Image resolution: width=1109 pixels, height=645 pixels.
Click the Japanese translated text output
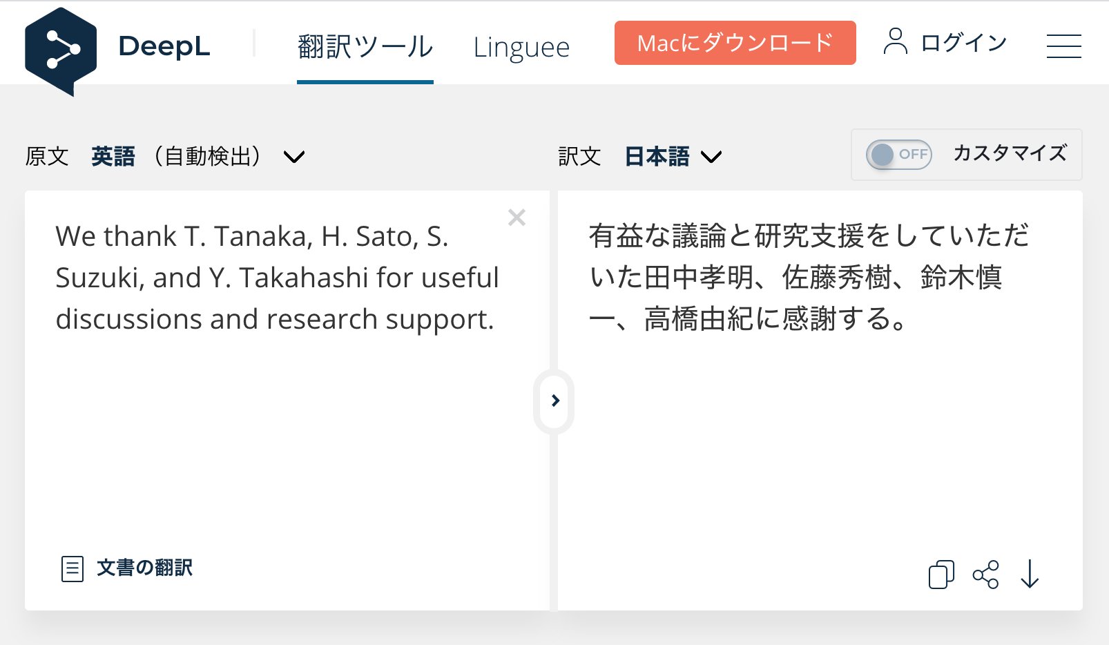809,277
